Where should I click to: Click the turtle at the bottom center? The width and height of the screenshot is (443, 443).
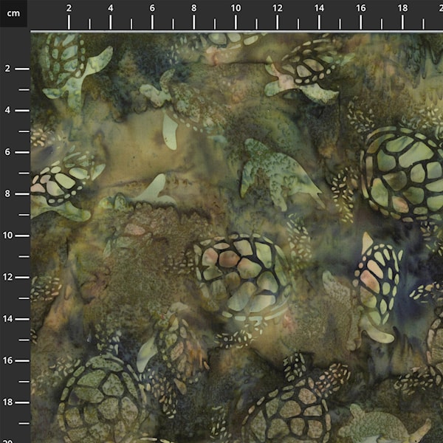[292, 410]
